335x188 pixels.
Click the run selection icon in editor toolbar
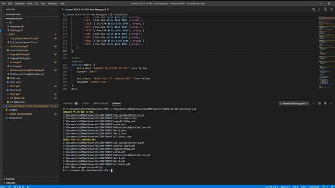pyautogui.click(x=325, y=9)
